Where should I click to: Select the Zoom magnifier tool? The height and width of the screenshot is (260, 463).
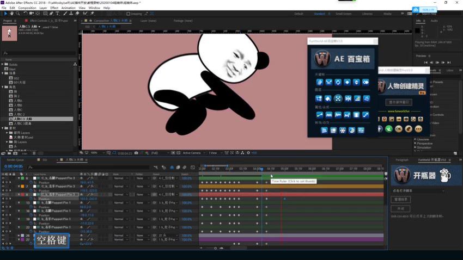tap(18, 14)
